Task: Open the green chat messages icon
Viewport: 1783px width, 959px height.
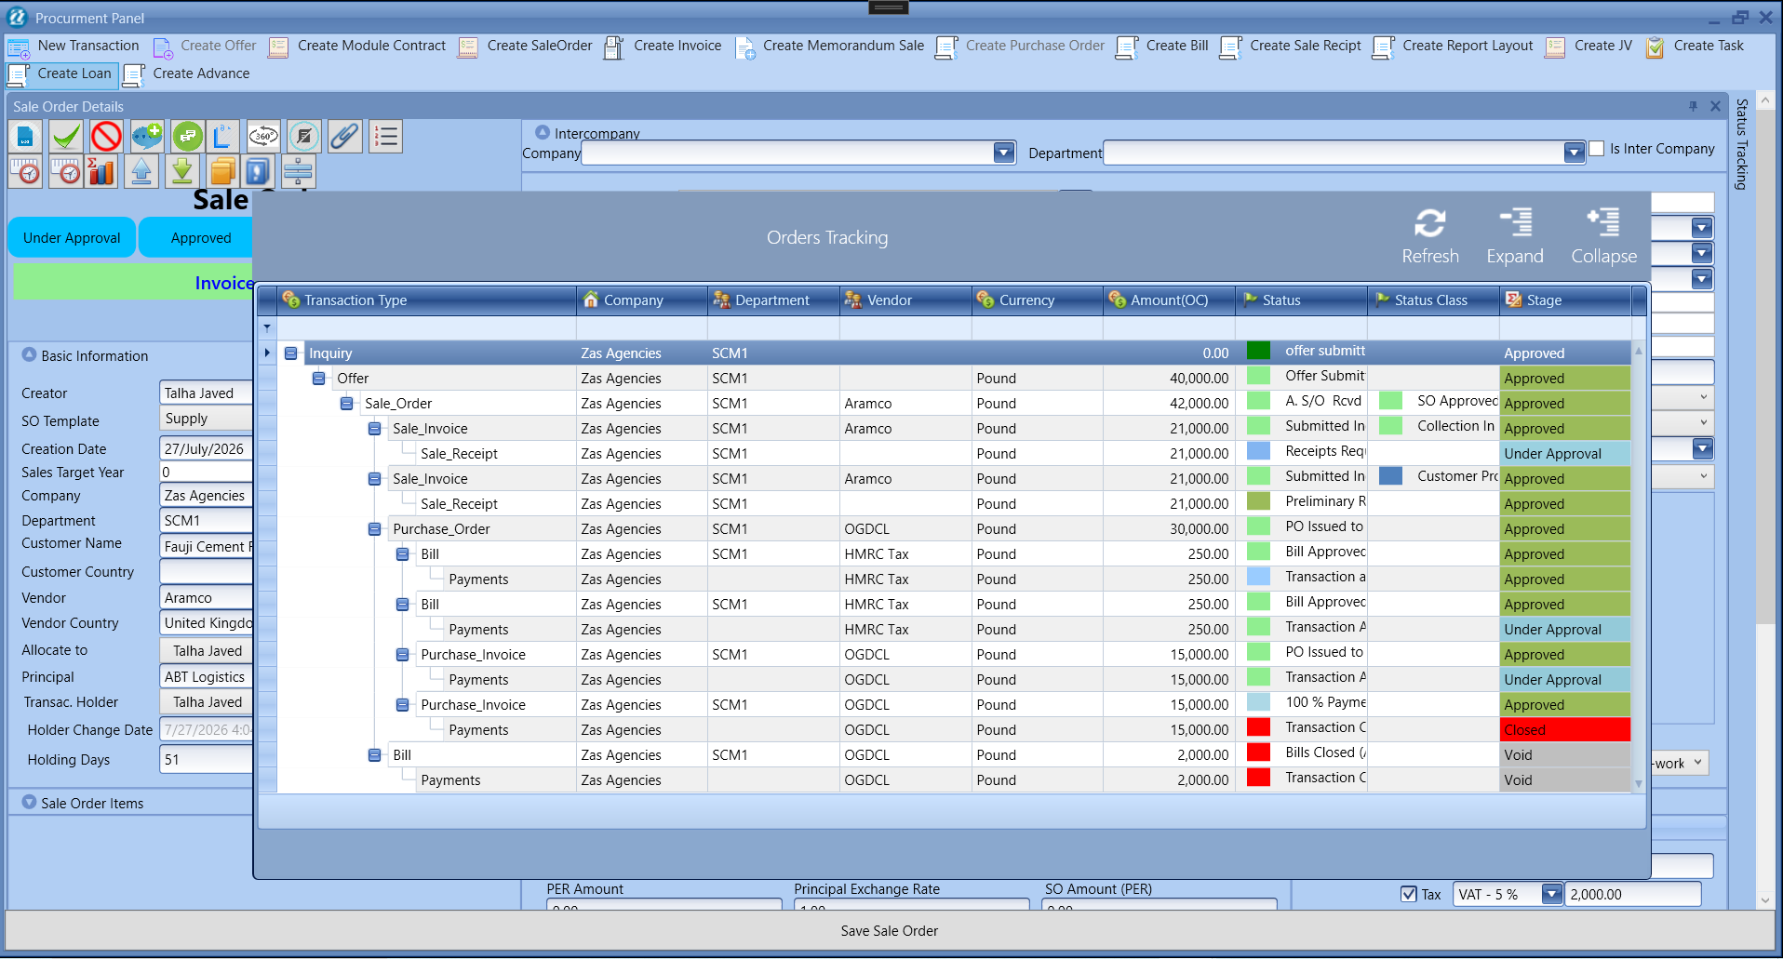Action: (x=187, y=137)
